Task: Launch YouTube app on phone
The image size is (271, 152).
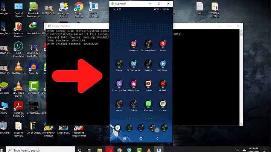Action: [x=148, y=84]
